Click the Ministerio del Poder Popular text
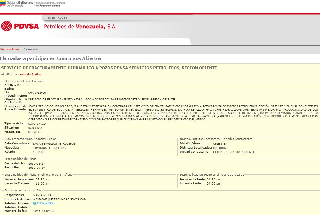The height and width of the screenshot is (215, 320). pyautogui.click(x=51, y=4)
